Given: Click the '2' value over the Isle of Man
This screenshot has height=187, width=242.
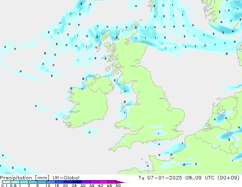Looking at the screenshot, I should pyautogui.click(x=125, y=91).
